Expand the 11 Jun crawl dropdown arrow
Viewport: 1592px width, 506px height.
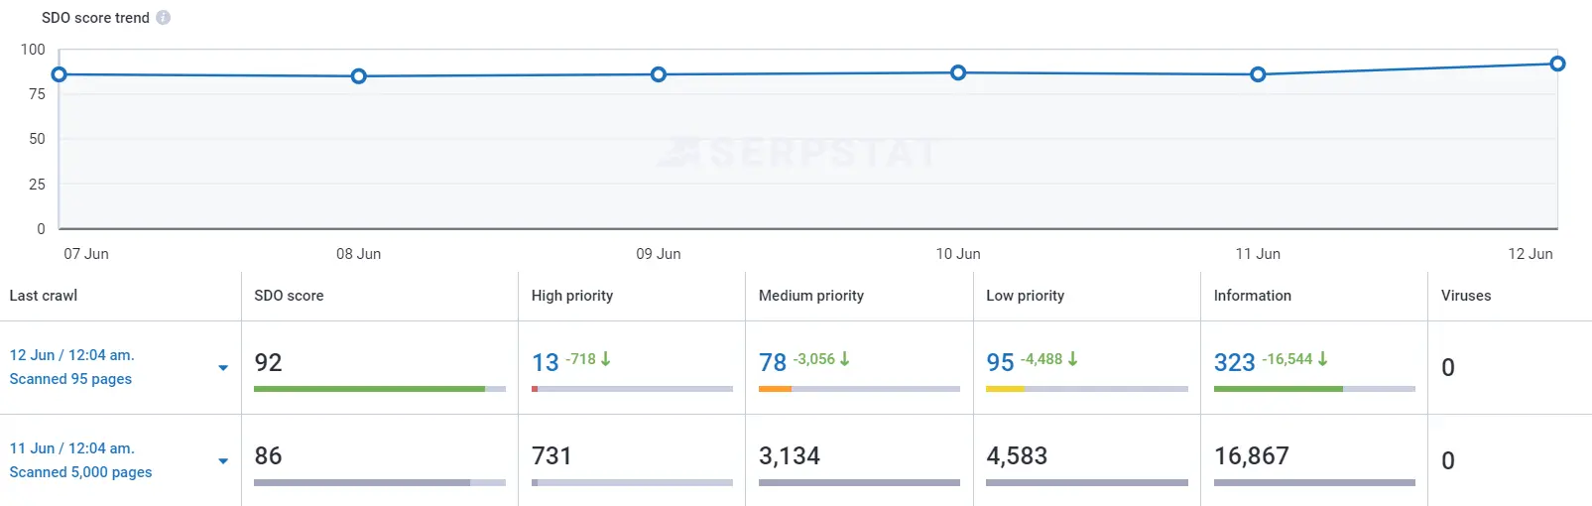point(223,461)
